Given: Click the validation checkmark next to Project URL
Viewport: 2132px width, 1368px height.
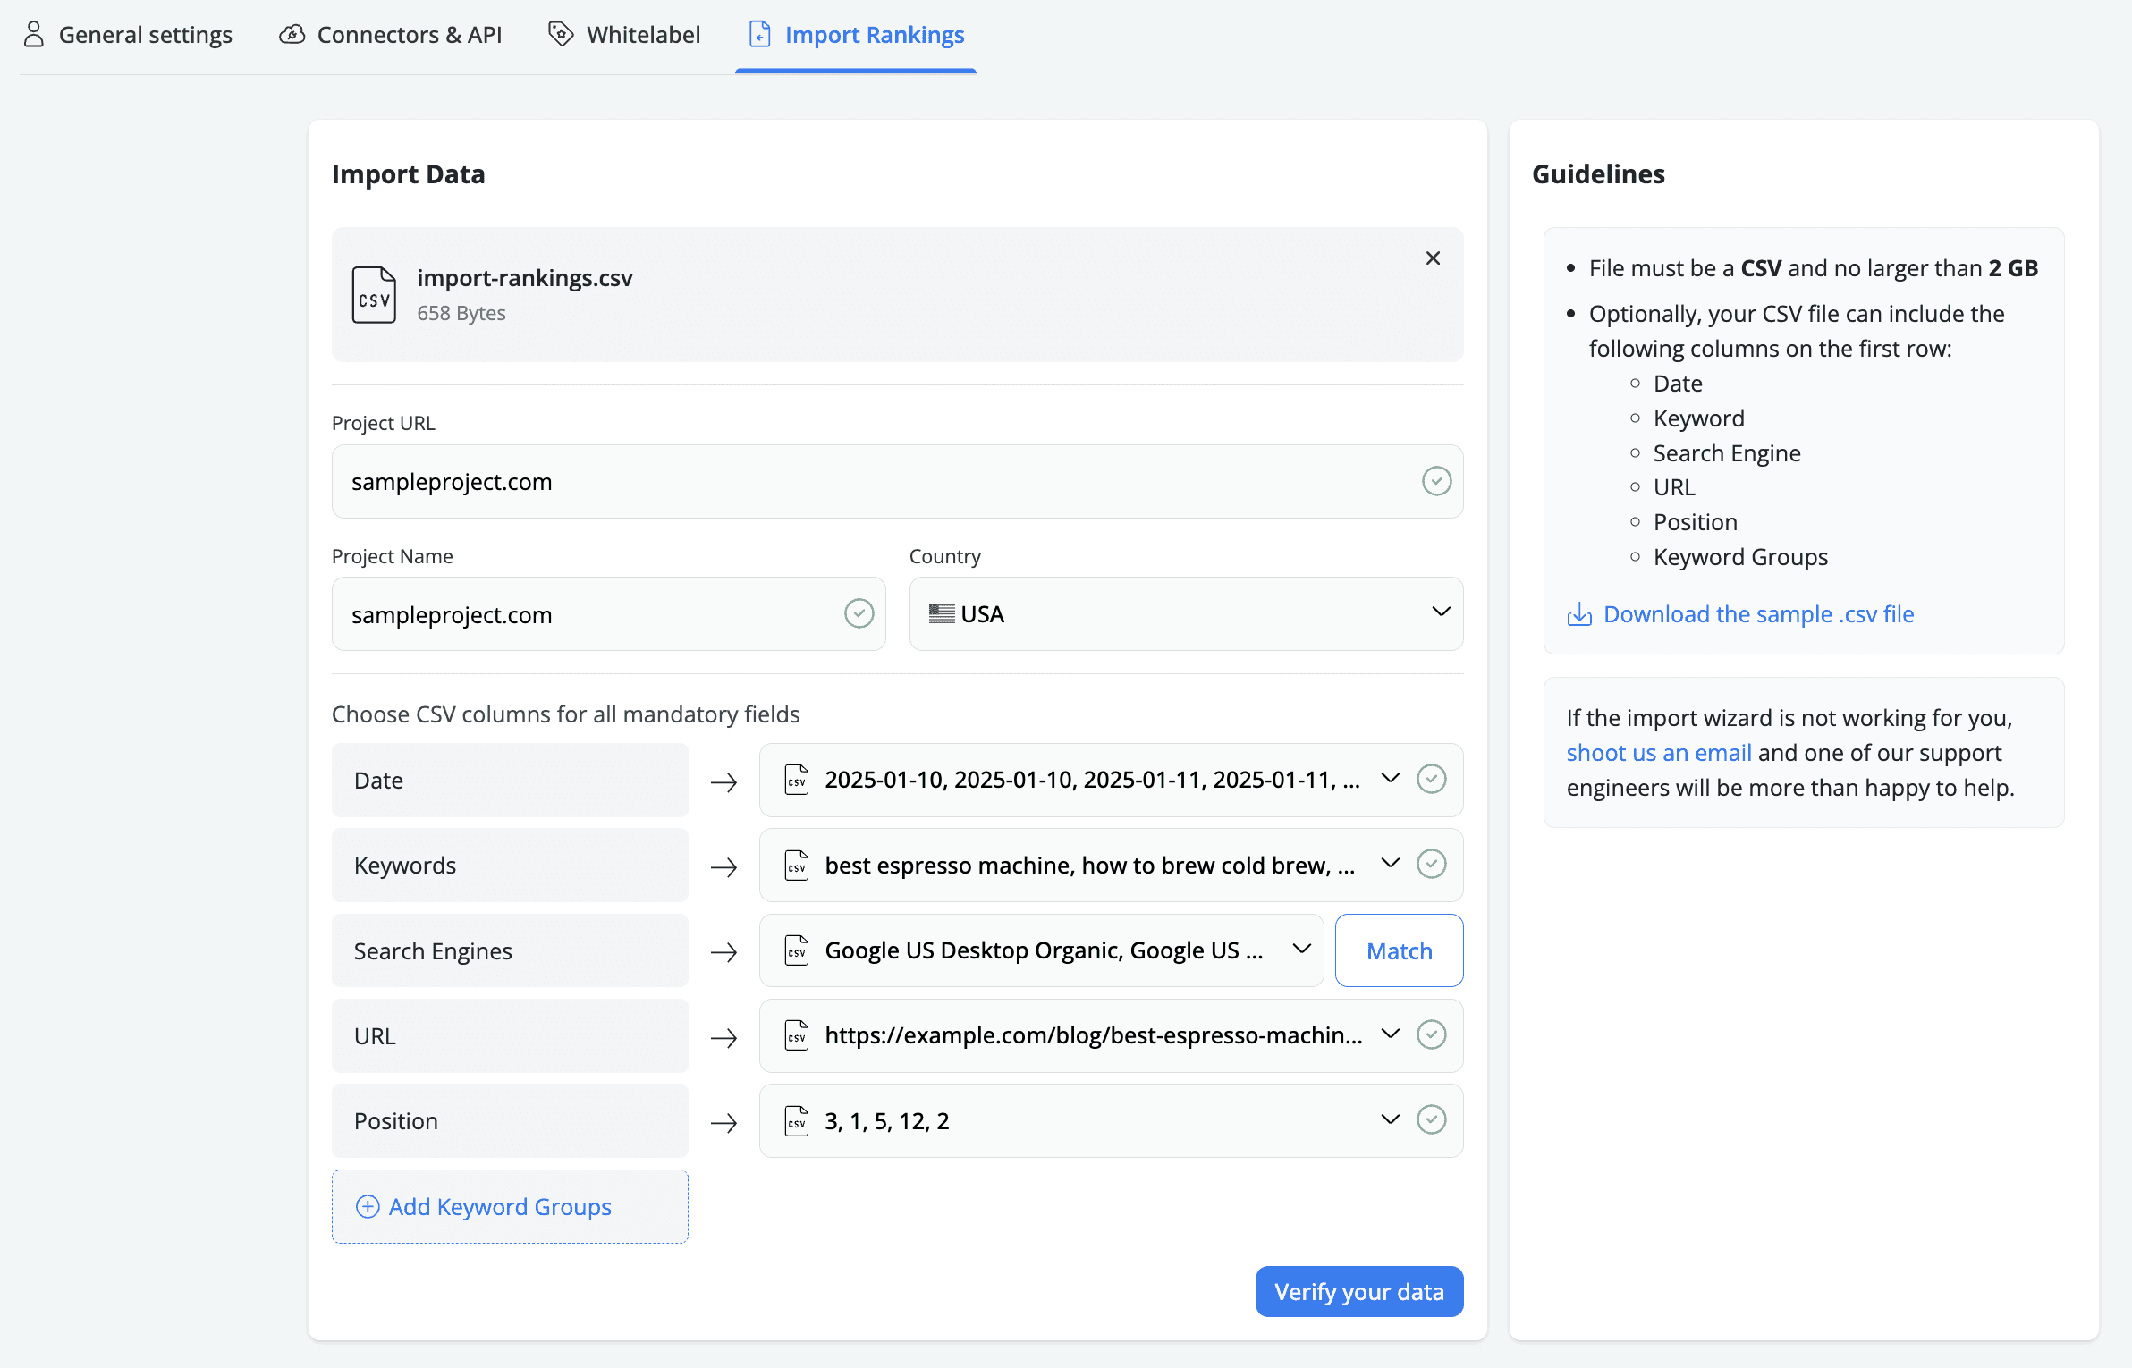Looking at the screenshot, I should click(x=1436, y=481).
